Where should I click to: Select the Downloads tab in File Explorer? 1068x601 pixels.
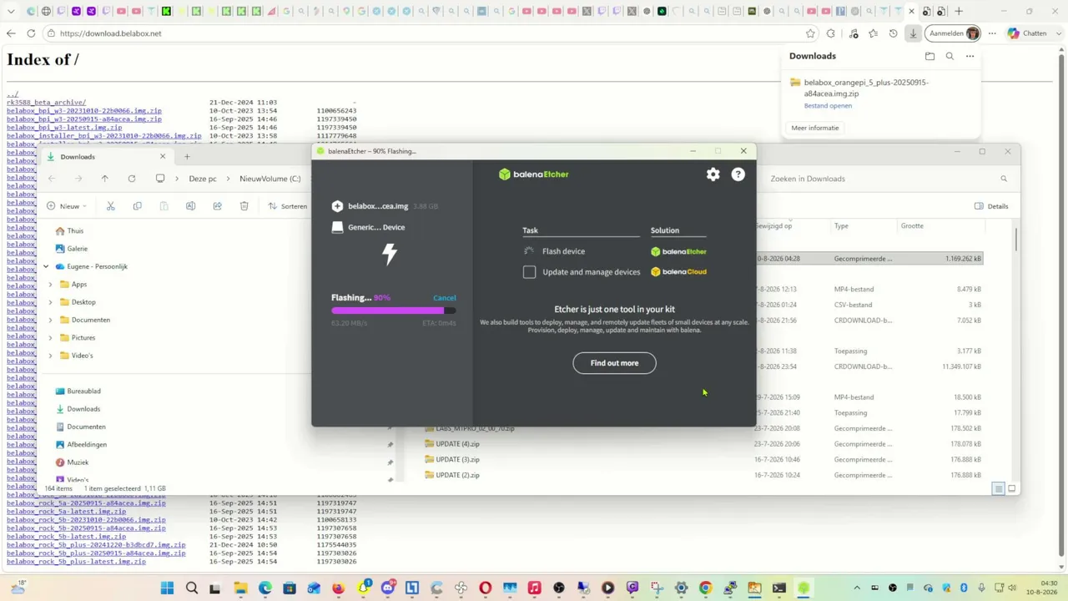pos(105,157)
